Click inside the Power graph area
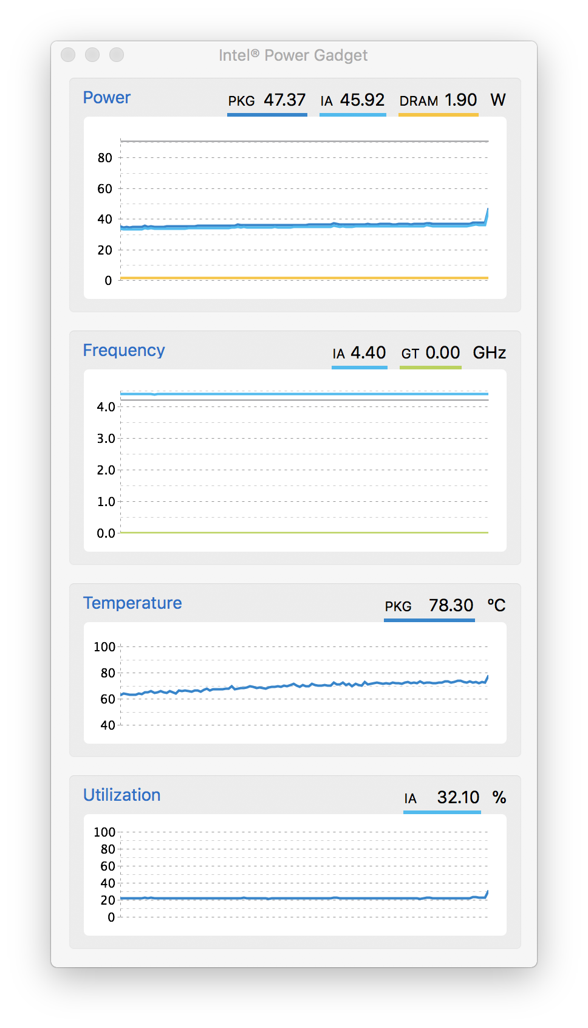Image resolution: width=588 pixels, height=1028 pixels. (x=295, y=208)
